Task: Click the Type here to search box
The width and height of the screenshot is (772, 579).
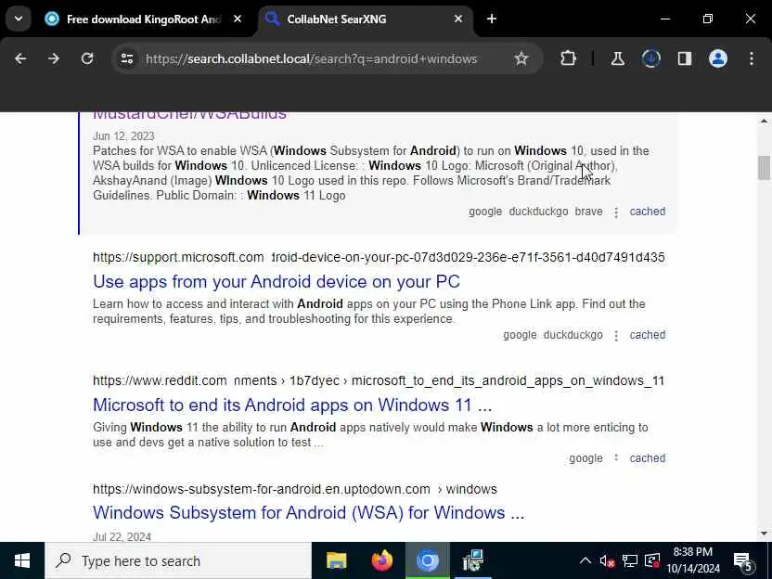Action: point(178,560)
